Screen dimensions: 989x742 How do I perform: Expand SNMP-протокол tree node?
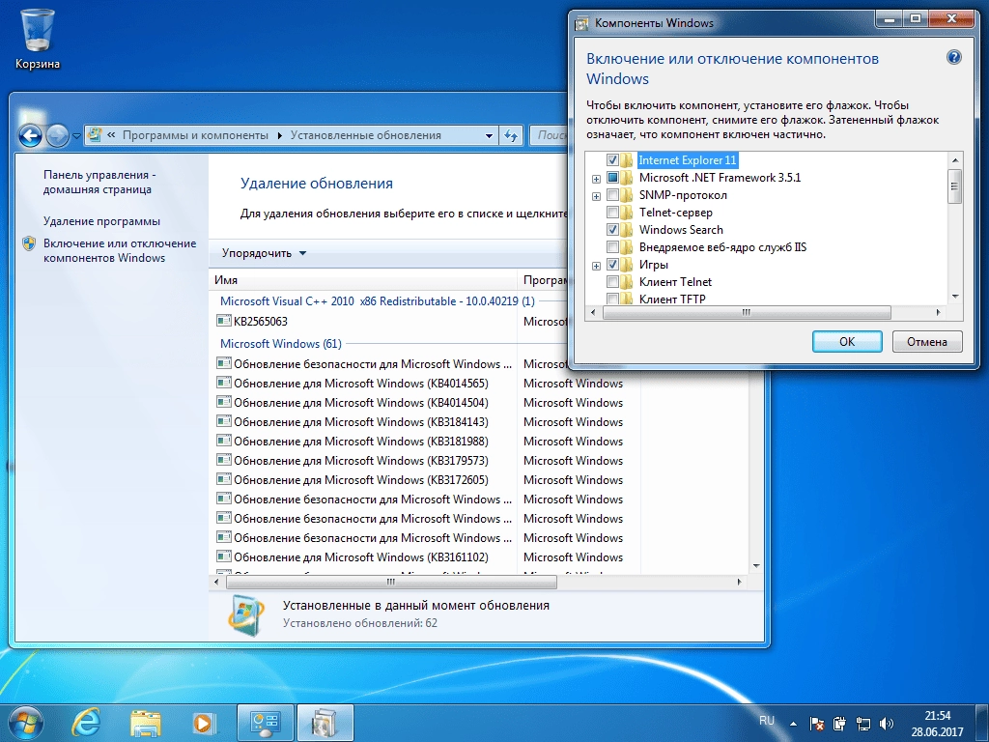(596, 196)
